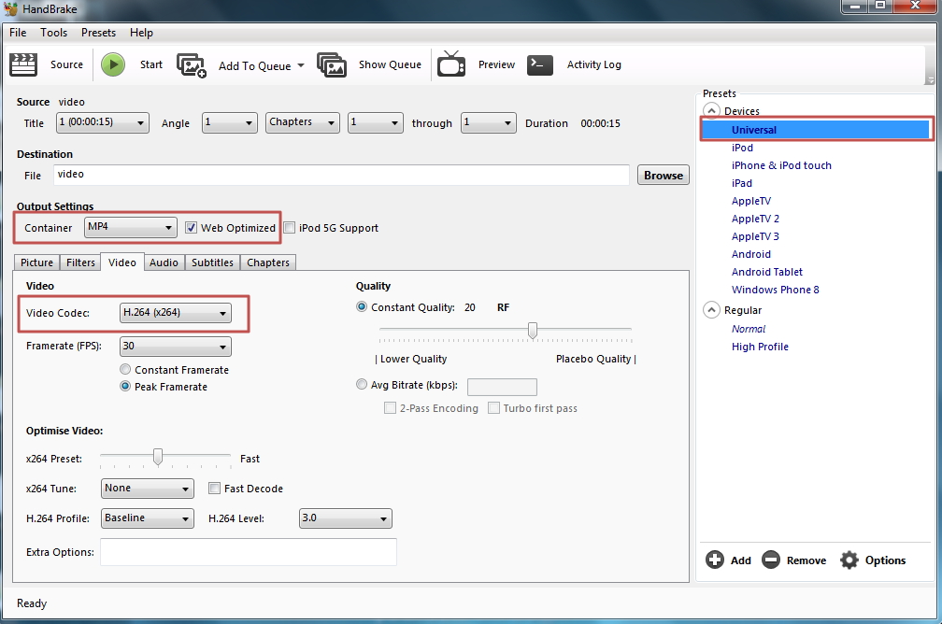
Task: Open the Presets menu
Action: click(x=98, y=33)
